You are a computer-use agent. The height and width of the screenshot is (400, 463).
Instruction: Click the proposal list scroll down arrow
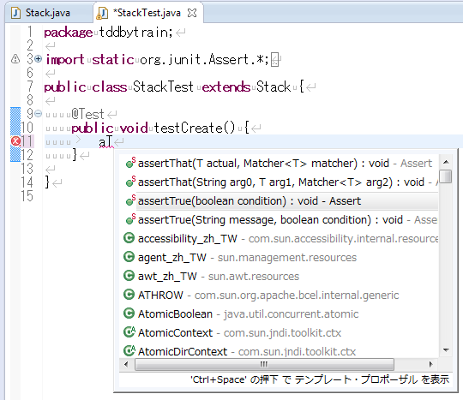446,350
